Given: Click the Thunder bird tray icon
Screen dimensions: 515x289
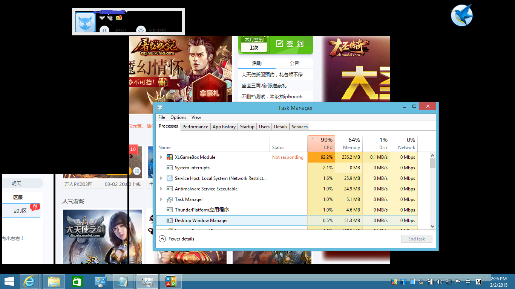Looking at the screenshot, I should (403, 281).
